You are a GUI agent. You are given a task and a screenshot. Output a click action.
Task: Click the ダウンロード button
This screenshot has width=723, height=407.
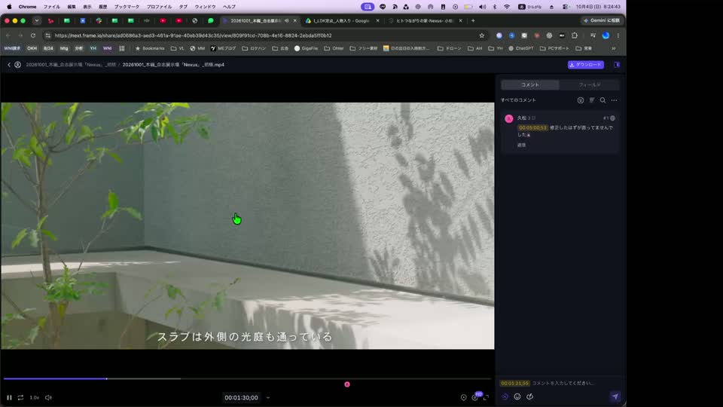coord(586,65)
